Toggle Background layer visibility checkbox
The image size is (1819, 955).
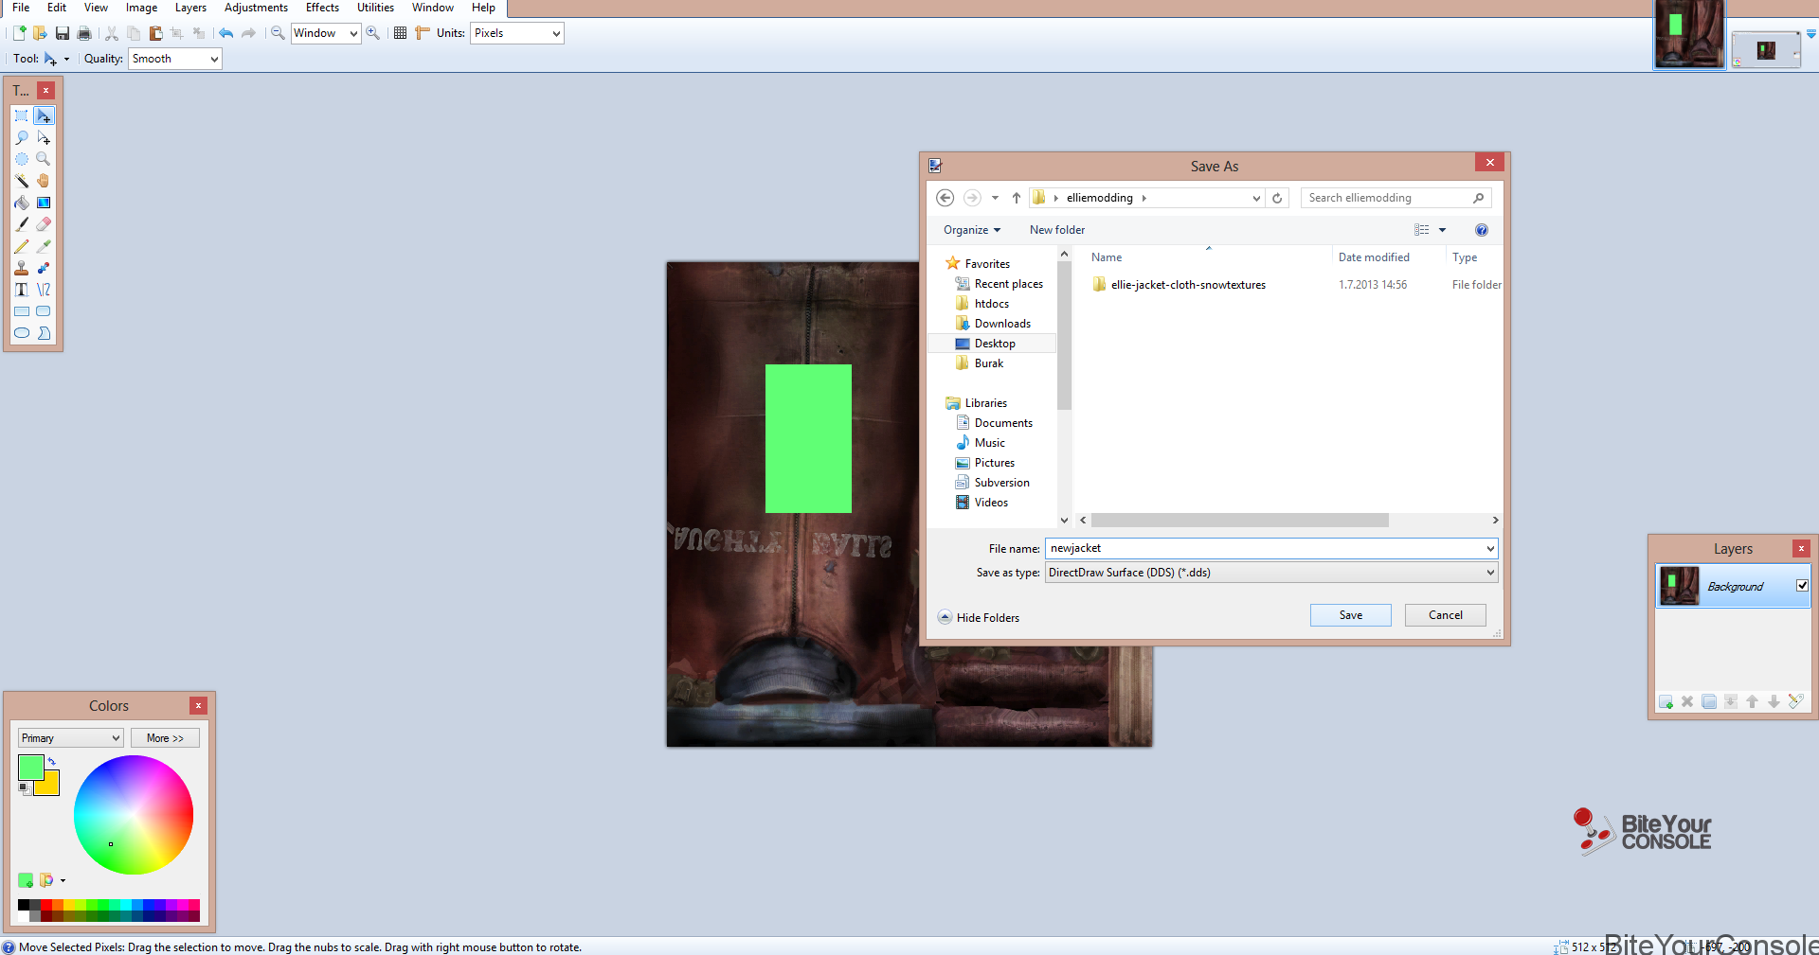pos(1802,586)
